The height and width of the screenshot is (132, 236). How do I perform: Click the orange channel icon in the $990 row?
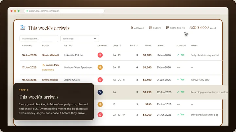pyautogui.click(x=100, y=104)
